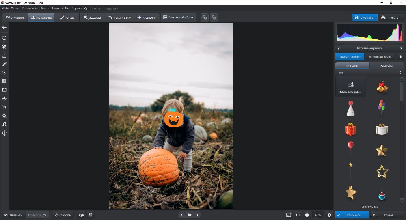The width and height of the screenshot is (406, 220).
Task: Toggle before/after split comparison view
Action: 90,215
